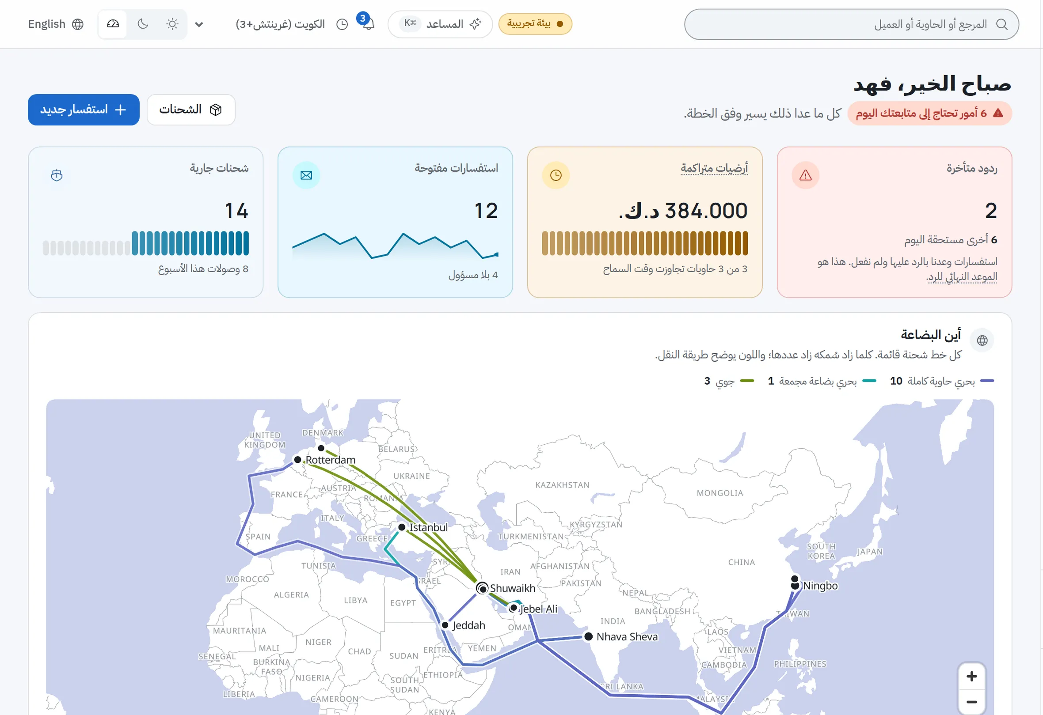The image size is (1043, 715).
Task: Focus the reference or container search field
Action: 851,24
